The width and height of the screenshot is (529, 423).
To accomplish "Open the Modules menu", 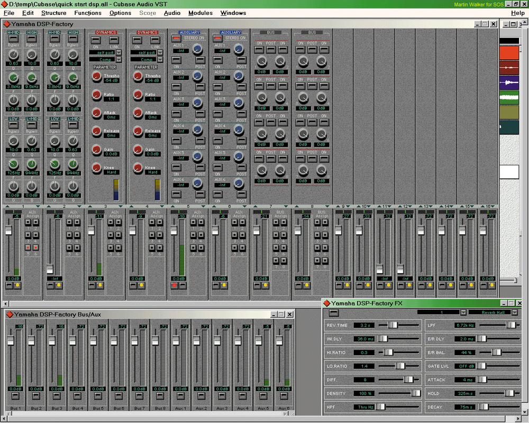I will point(200,13).
